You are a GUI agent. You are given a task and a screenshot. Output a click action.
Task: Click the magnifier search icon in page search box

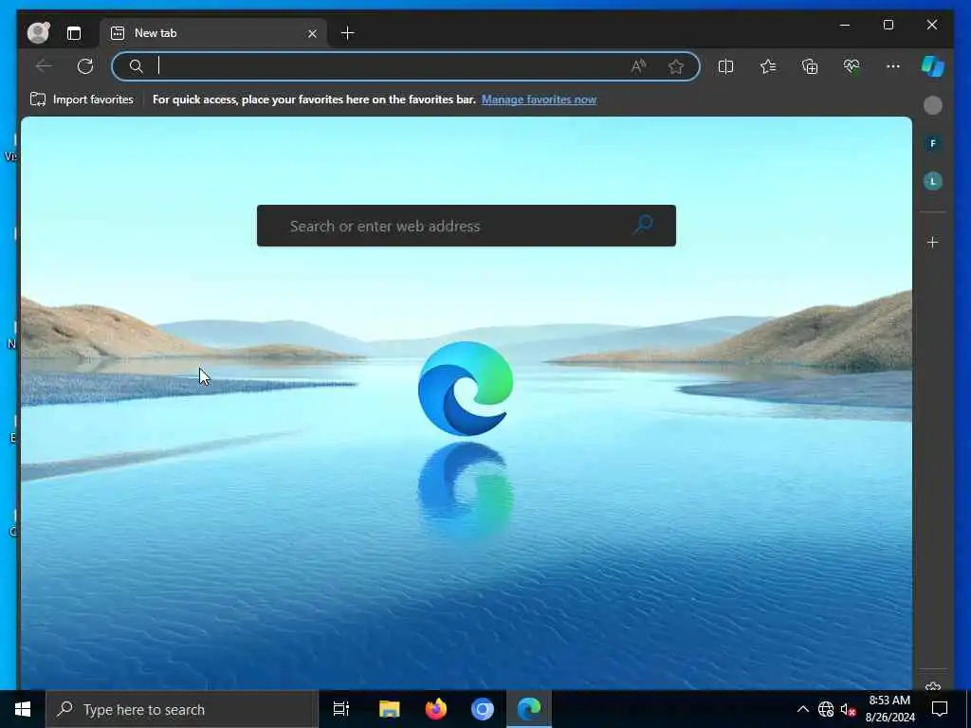coord(644,224)
